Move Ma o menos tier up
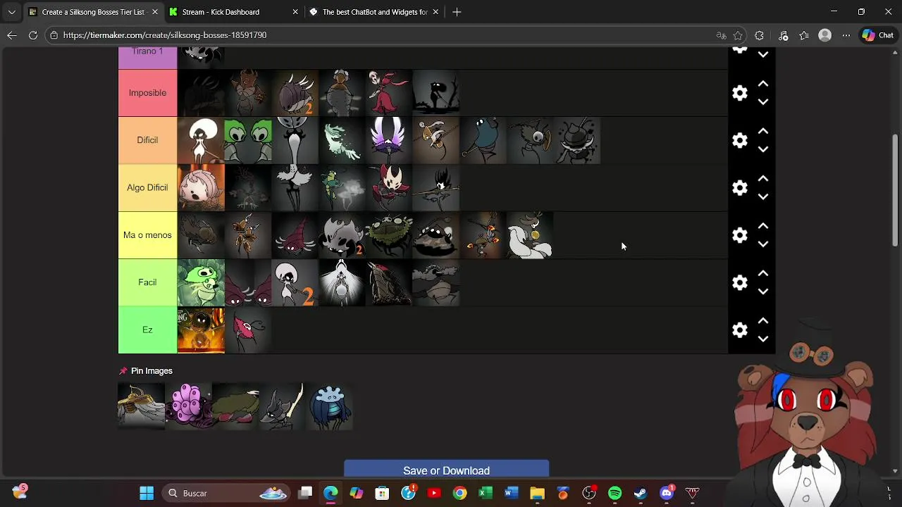The width and height of the screenshot is (902, 507). click(763, 226)
